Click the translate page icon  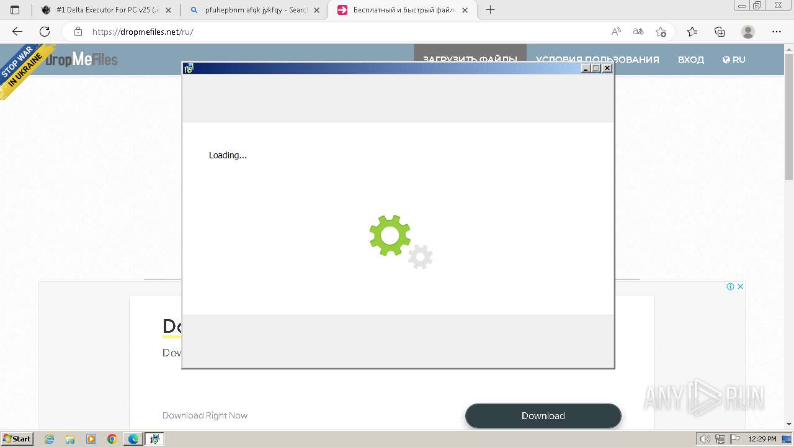pos(638,32)
